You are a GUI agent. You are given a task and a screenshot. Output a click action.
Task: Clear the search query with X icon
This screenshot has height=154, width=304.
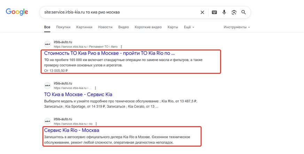click(202, 12)
